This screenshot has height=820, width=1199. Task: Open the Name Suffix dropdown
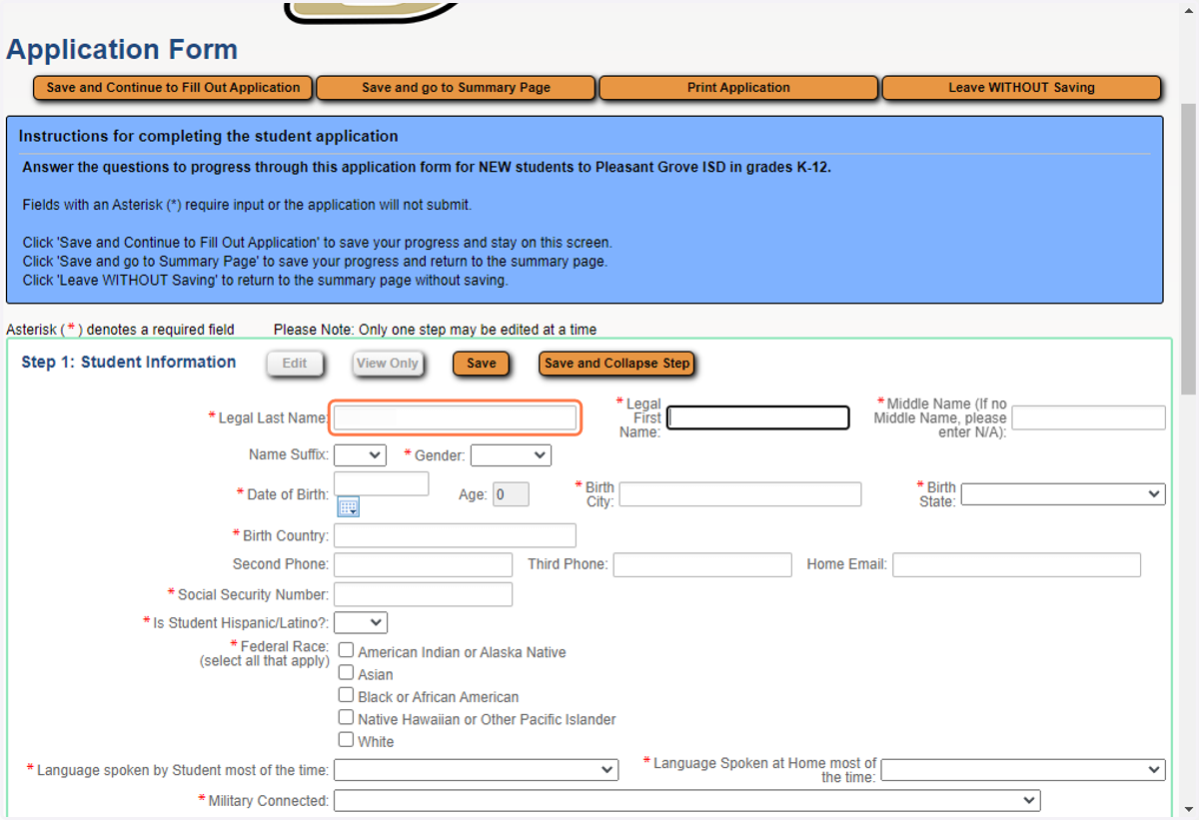(360, 455)
